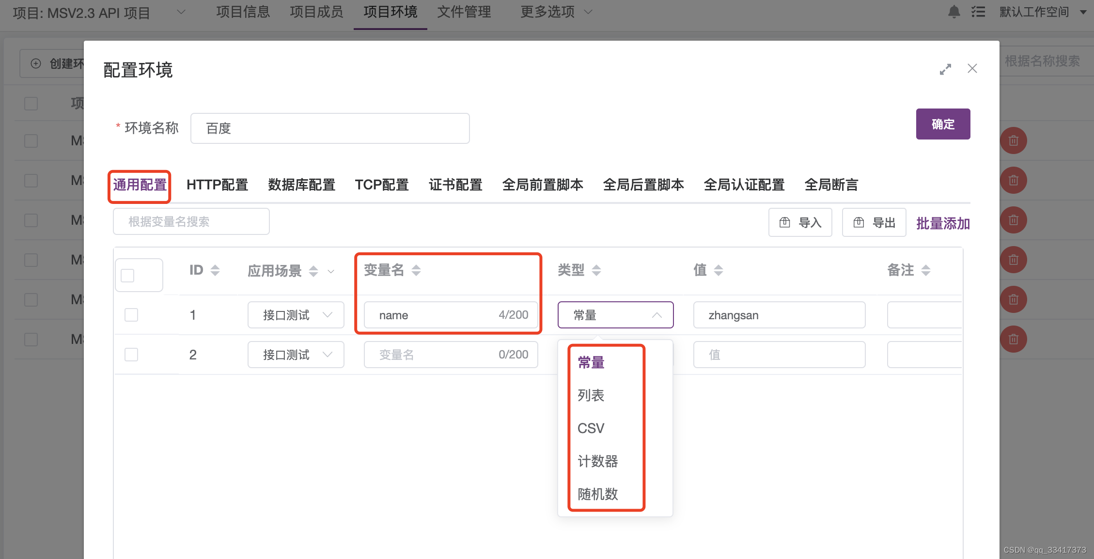Sort by ID column arrows
Image resolution: width=1094 pixels, height=559 pixels.
215,270
